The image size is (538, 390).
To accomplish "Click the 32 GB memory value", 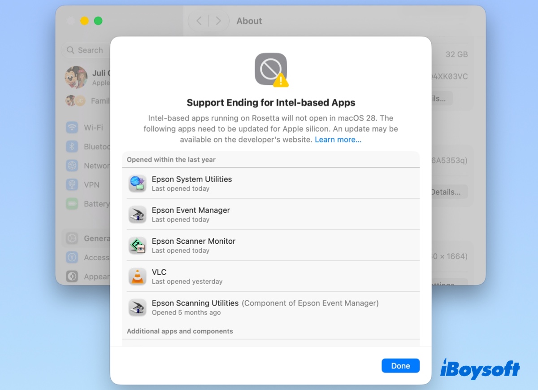I will coord(456,54).
